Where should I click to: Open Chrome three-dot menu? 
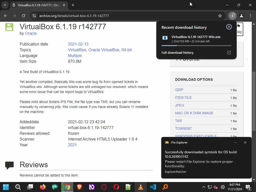[250, 16]
